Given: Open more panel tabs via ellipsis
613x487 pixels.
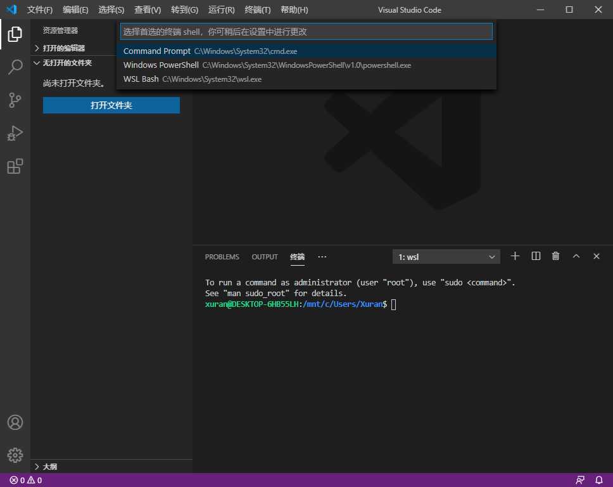Looking at the screenshot, I should pyautogui.click(x=322, y=257).
